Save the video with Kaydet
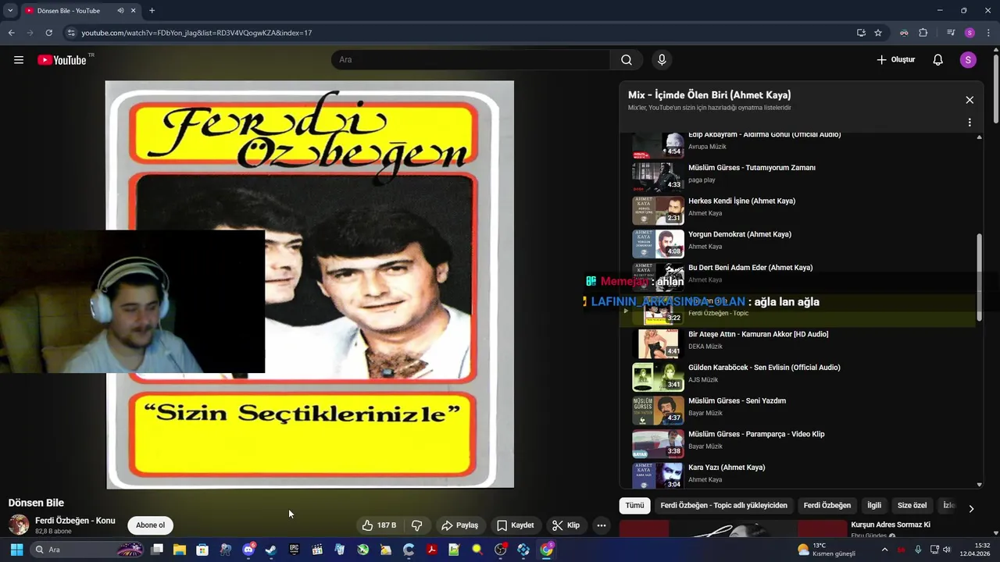This screenshot has width=1000, height=562. tap(516, 525)
